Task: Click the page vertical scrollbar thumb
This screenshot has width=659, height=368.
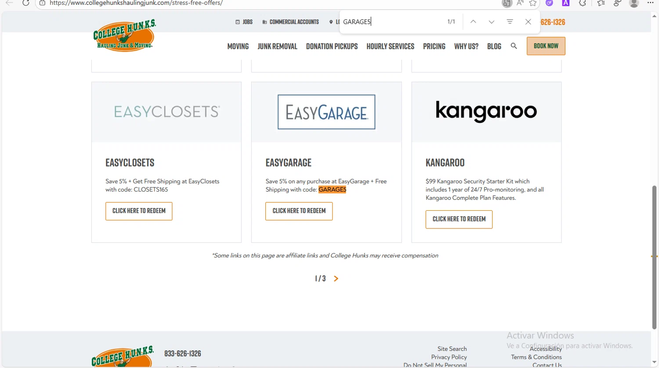Action: [654, 257]
